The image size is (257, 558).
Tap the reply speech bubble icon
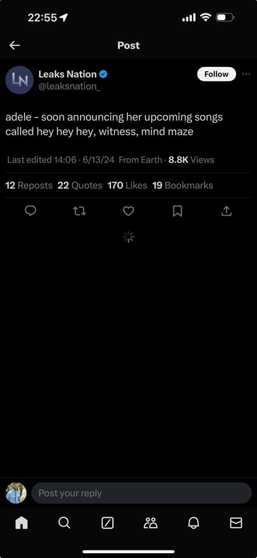point(30,211)
